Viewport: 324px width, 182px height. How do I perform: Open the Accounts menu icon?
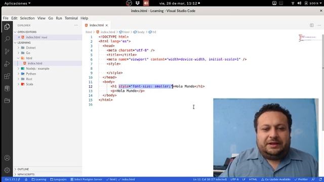point(7,158)
